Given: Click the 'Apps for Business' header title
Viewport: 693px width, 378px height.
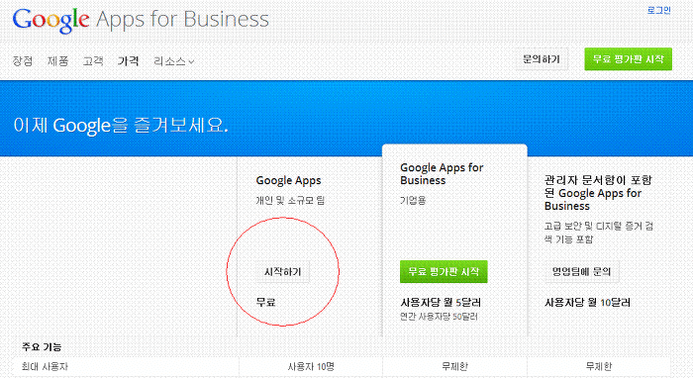Looking at the screenshot, I should click(x=182, y=20).
